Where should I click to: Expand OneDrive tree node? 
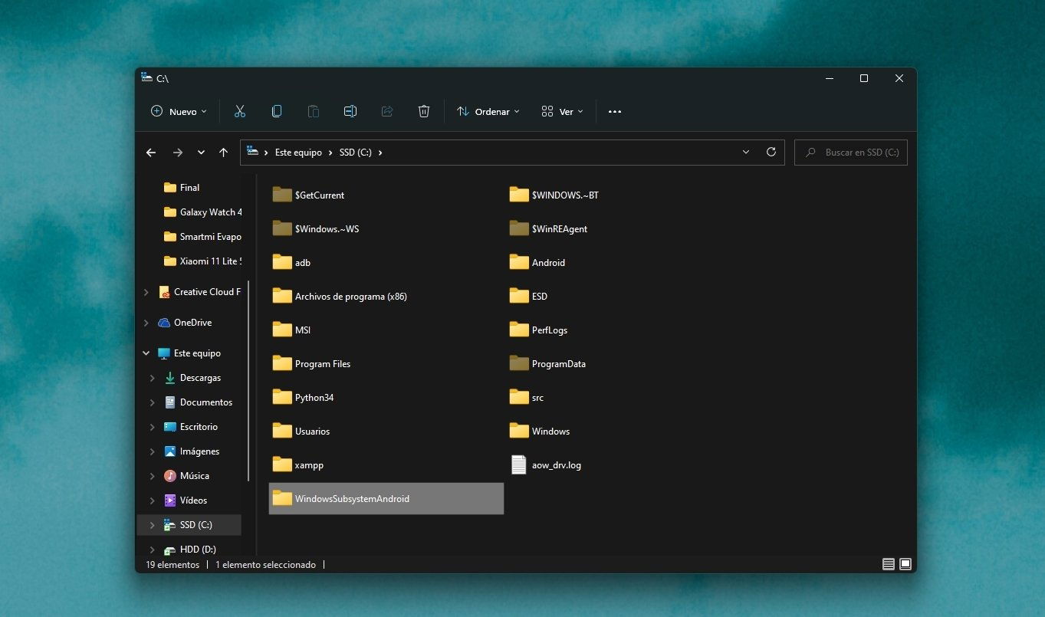tap(146, 323)
